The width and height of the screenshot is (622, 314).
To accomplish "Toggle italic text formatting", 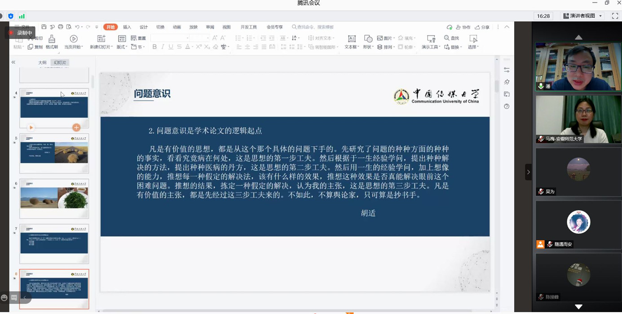I will pos(163,47).
